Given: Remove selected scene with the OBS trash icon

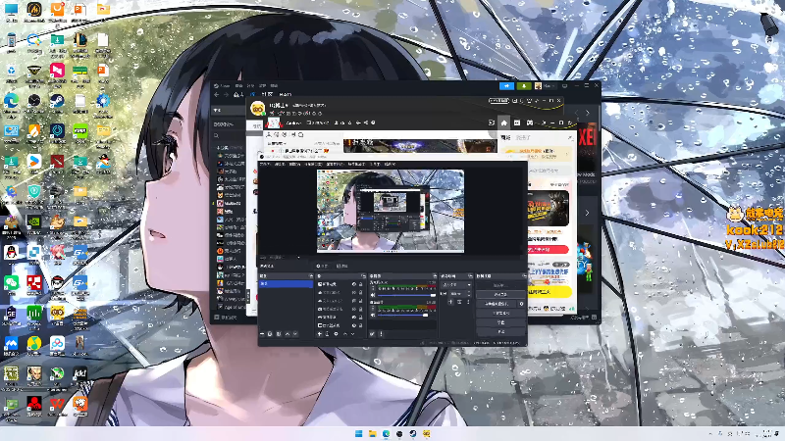Looking at the screenshot, I should click(270, 334).
